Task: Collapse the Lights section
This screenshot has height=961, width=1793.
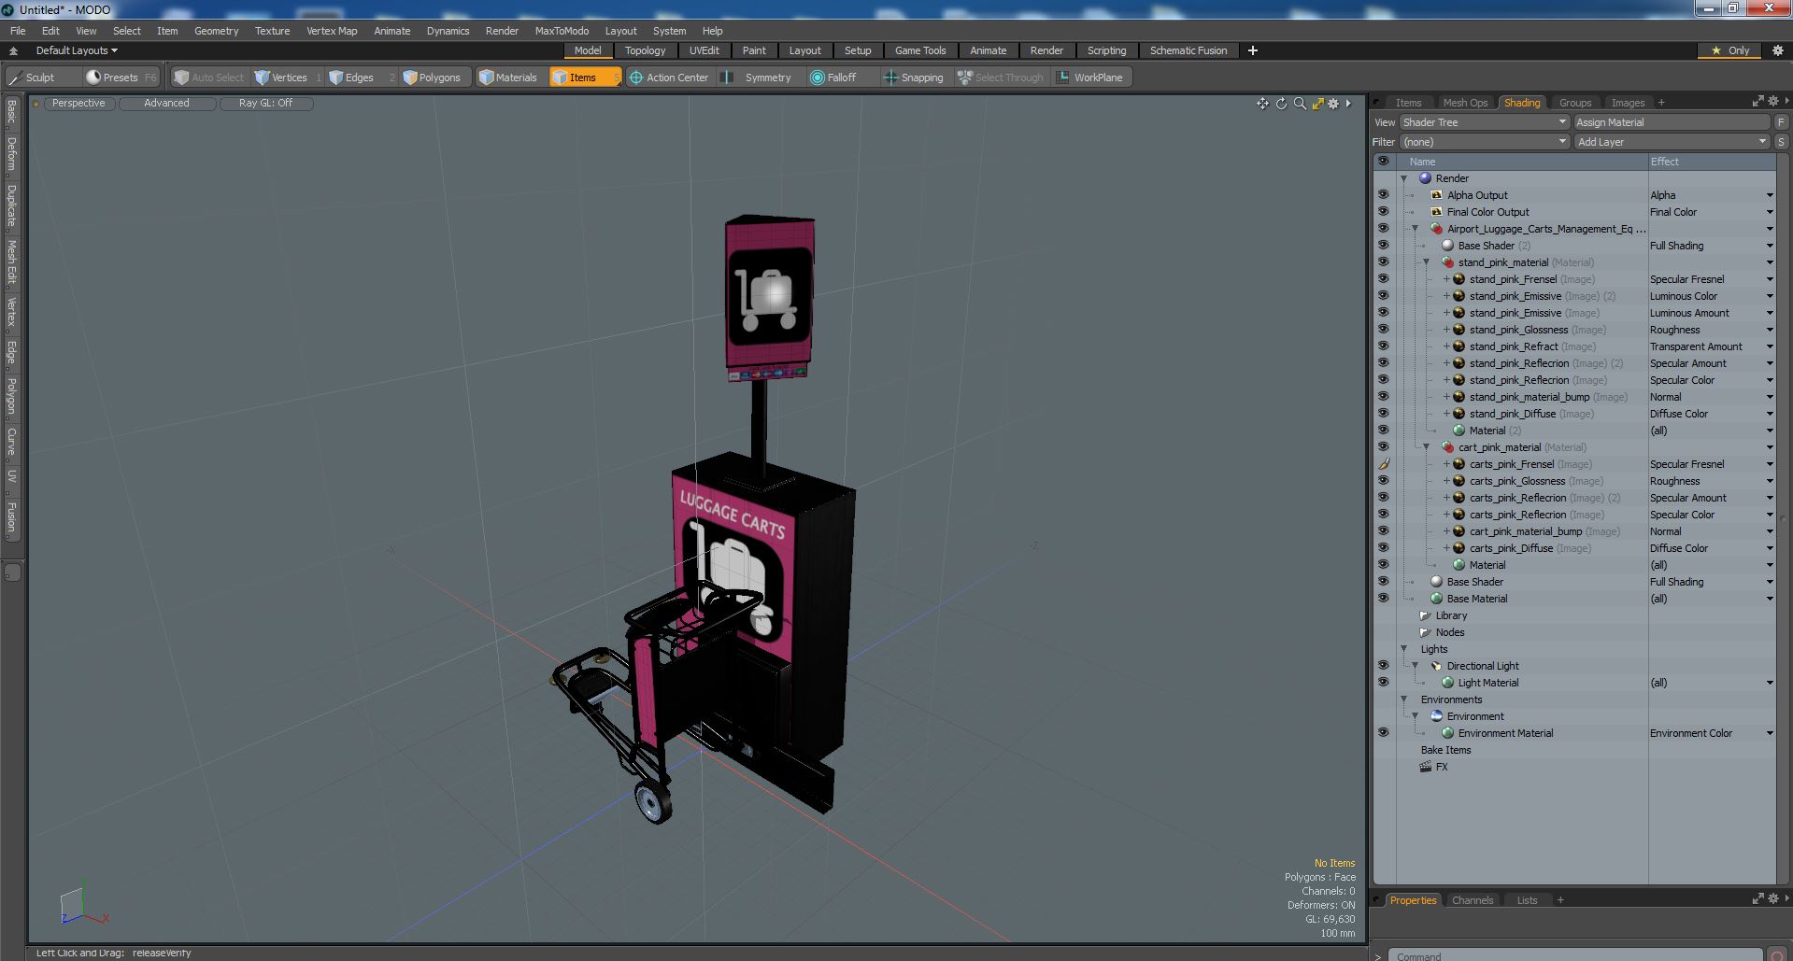Action: 1403,649
